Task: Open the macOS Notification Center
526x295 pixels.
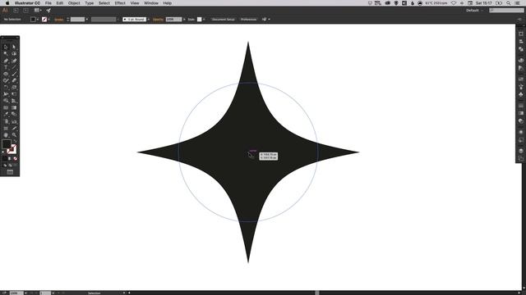Action: point(518,3)
